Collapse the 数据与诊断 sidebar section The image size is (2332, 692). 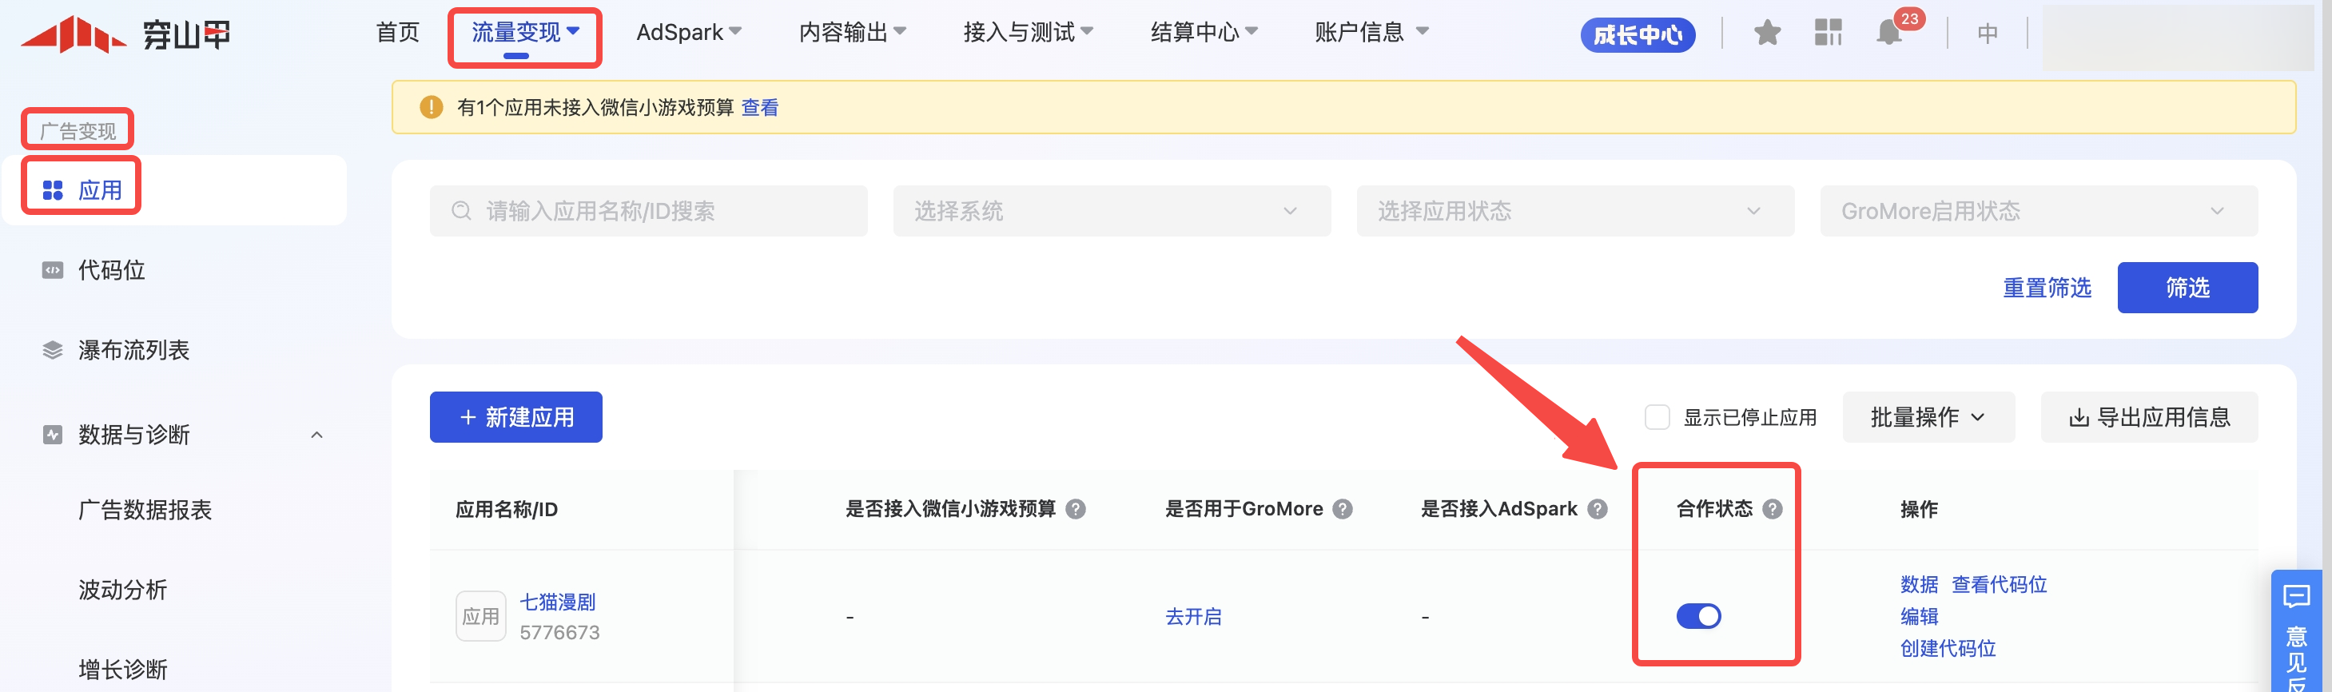click(316, 435)
